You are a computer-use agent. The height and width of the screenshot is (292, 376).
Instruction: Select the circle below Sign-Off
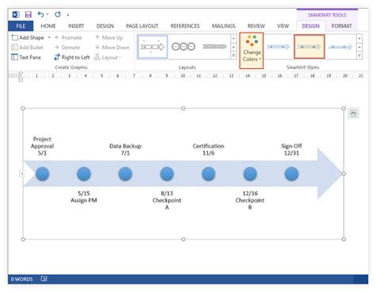(x=292, y=174)
